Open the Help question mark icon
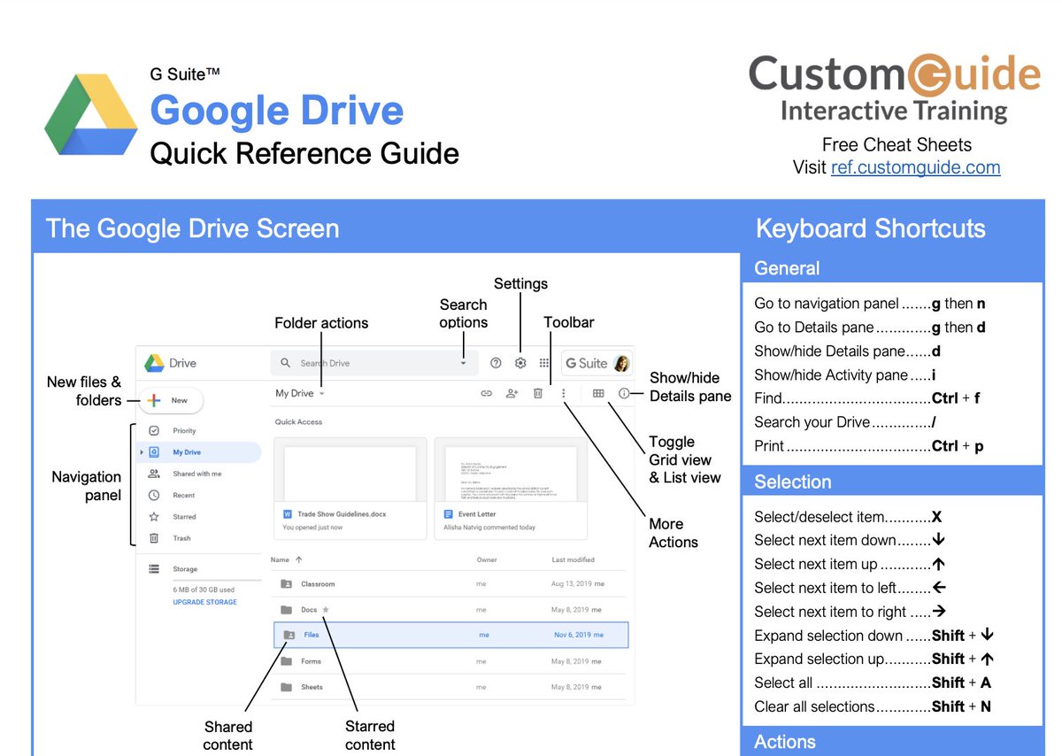 point(496,363)
